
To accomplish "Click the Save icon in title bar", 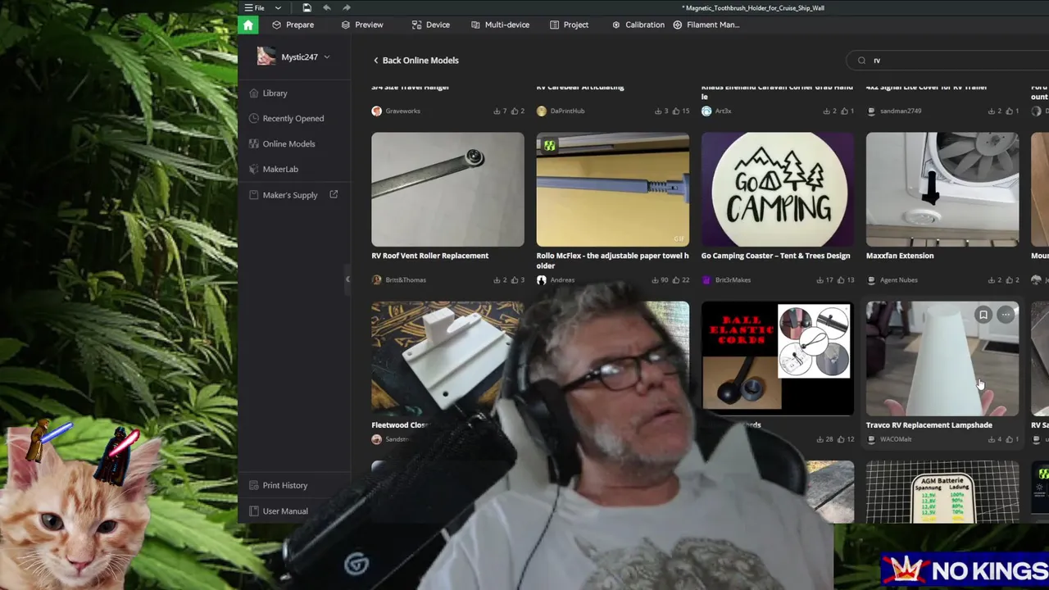I will coord(307,8).
